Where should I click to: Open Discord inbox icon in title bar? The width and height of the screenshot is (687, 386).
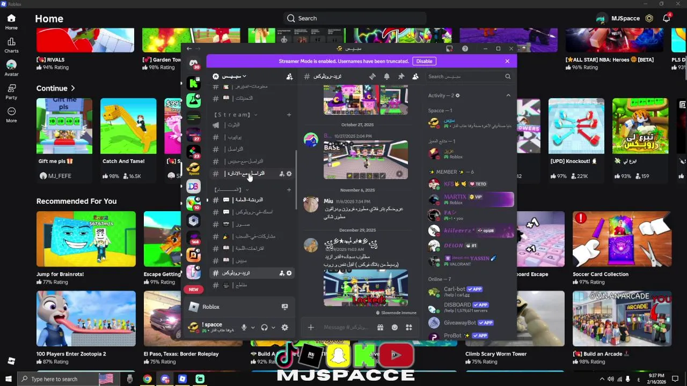tap(449, 49)
